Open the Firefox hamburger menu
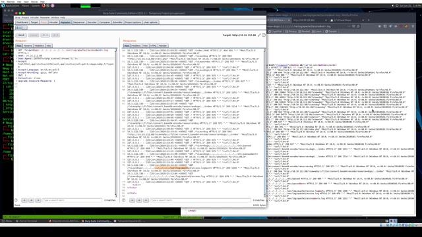Viewport: 422px width, 237px height. [x=413, y=26]
